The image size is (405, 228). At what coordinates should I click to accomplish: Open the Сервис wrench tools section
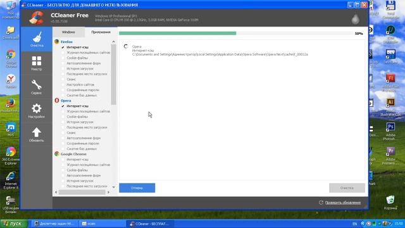(x=37, y=87)
